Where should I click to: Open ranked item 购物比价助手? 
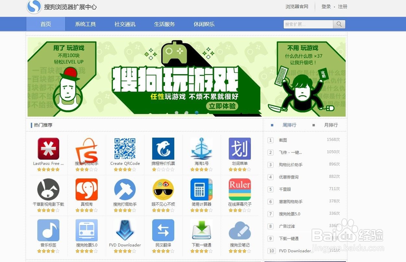291,164
